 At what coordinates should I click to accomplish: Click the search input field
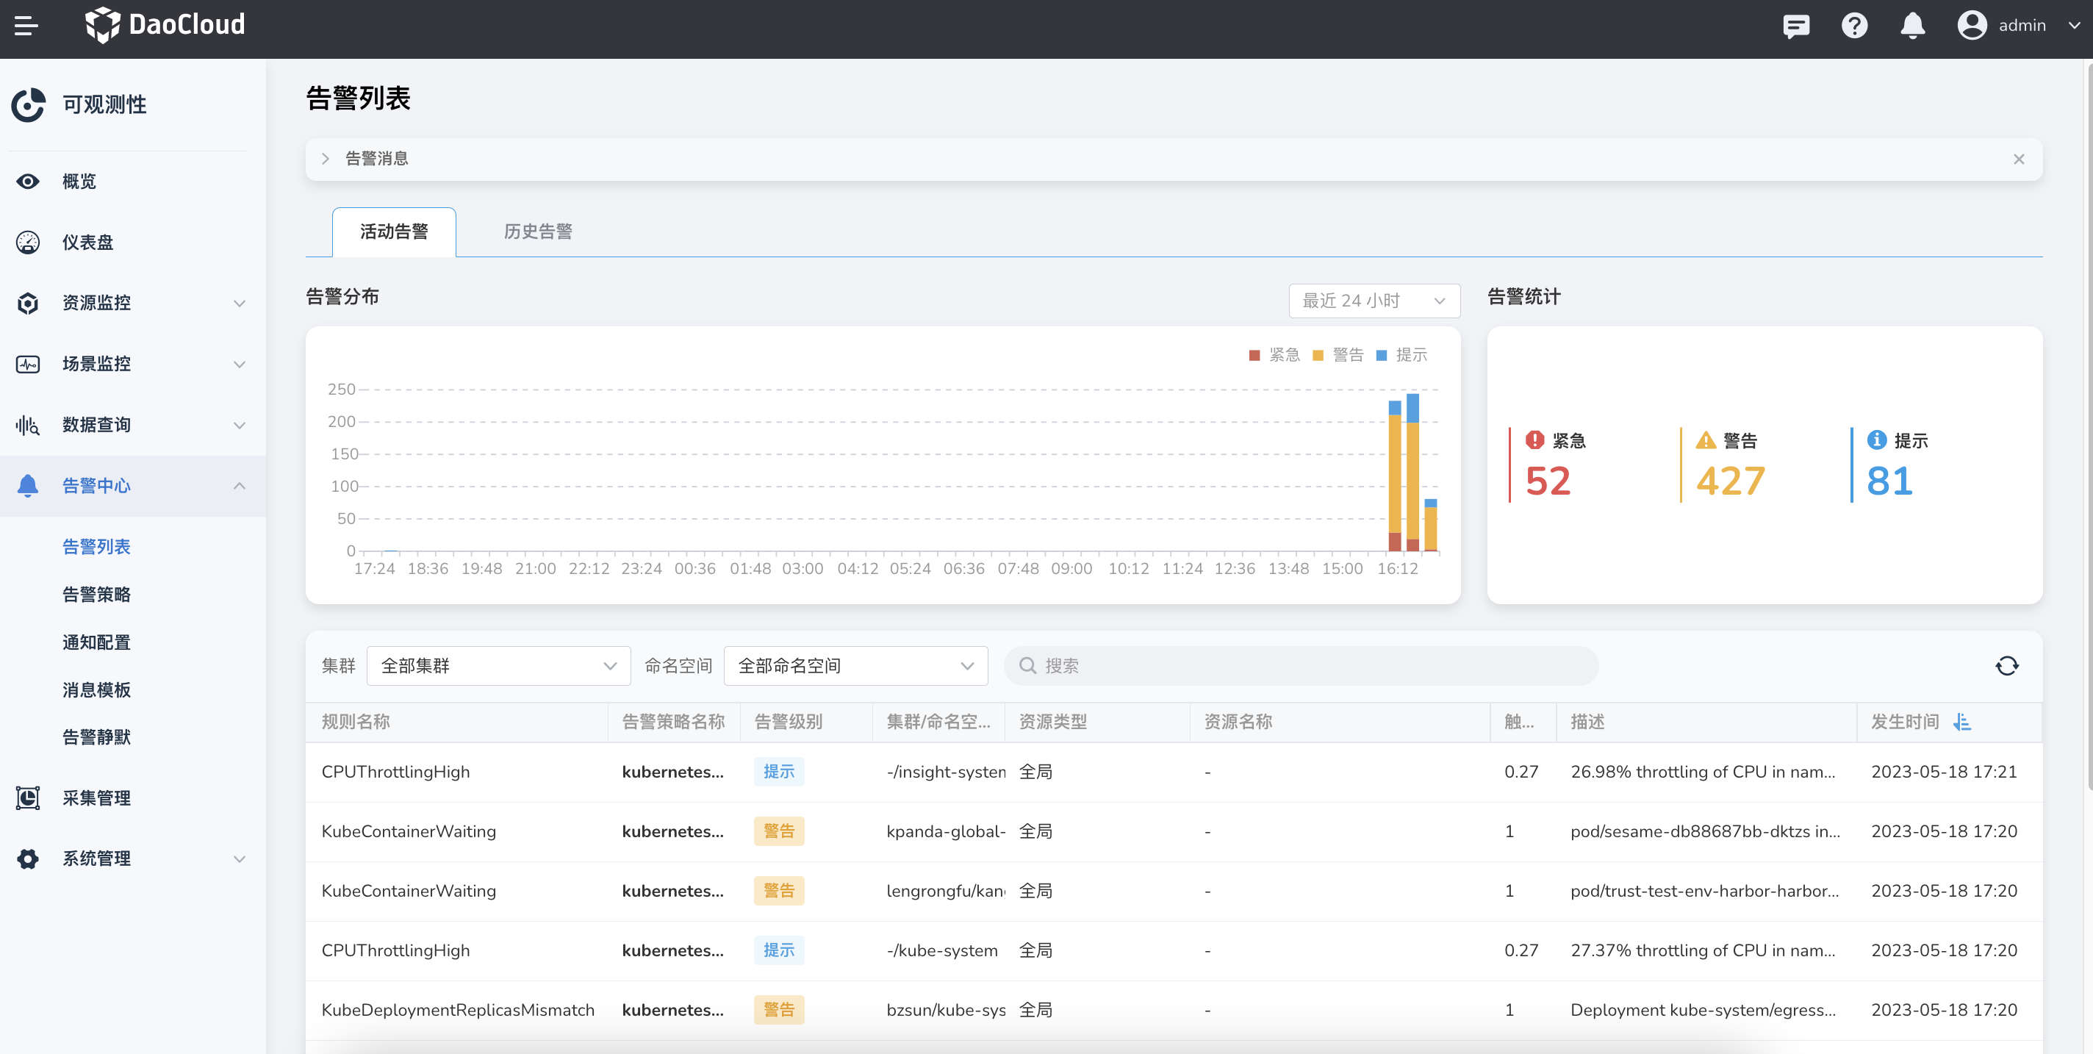[x=1301, y=667]
